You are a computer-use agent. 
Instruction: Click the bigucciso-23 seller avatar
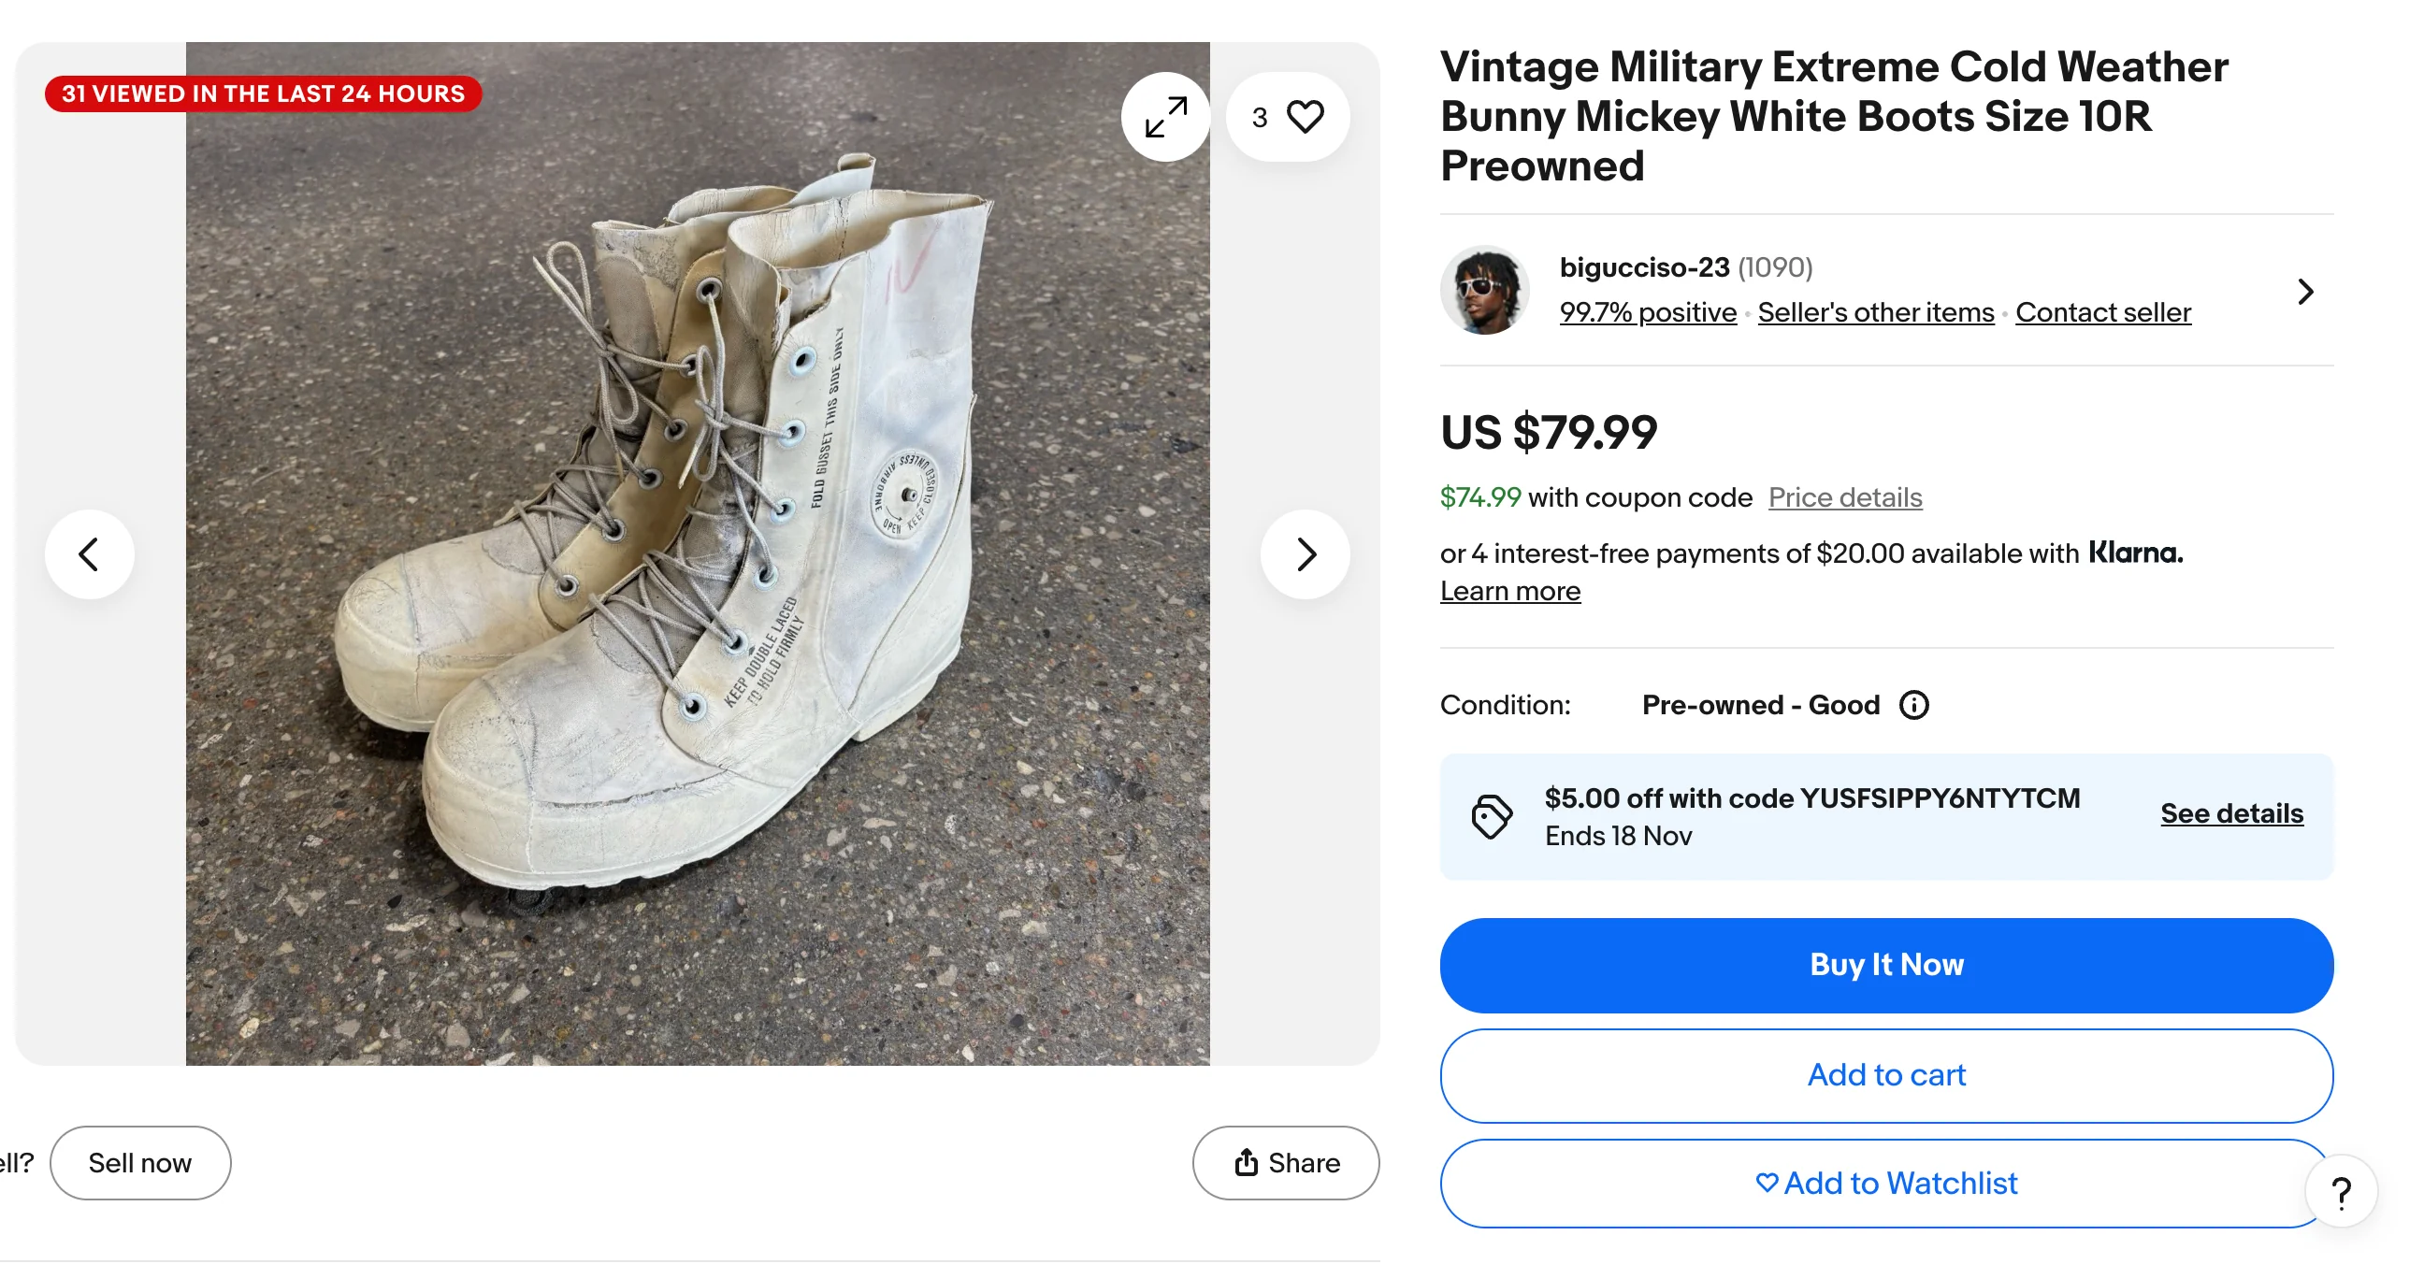tap(1484, 291)
